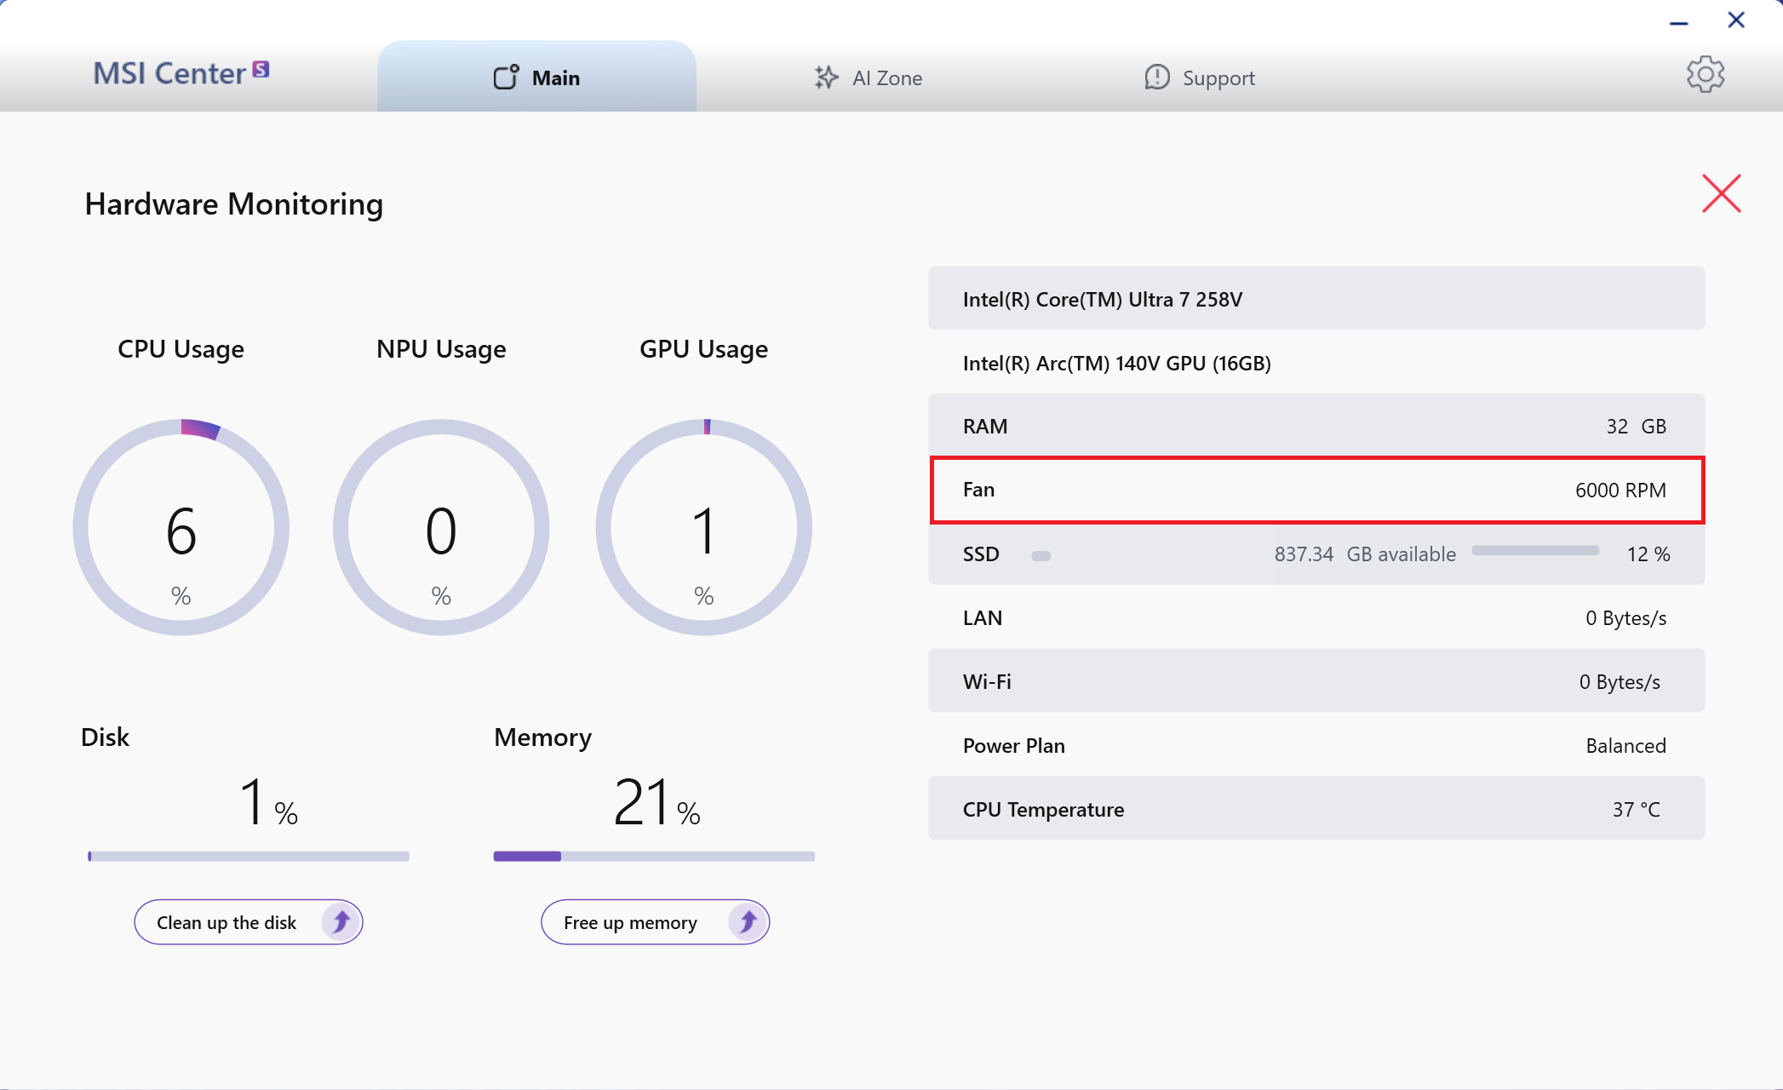Click the NPU Usage circular gauge
Screen dimensions: 1783x1090
click(x=441, y=527)
